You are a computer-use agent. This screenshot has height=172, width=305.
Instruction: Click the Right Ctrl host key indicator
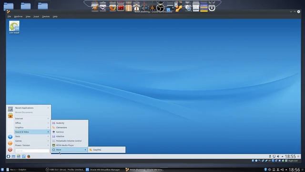pos(293,161)
